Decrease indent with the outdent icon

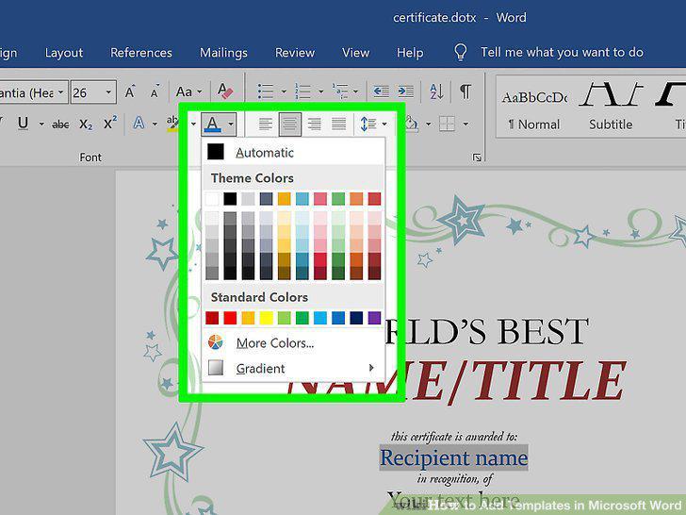381,91
